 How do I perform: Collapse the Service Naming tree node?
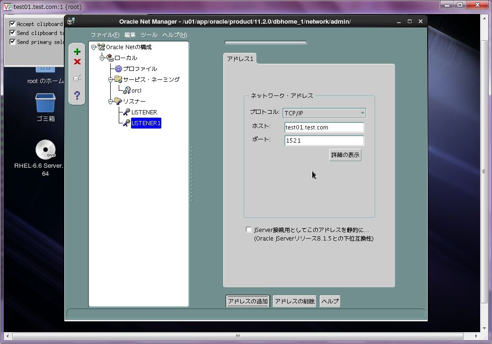pyautogui.click(x=110, y=80)
